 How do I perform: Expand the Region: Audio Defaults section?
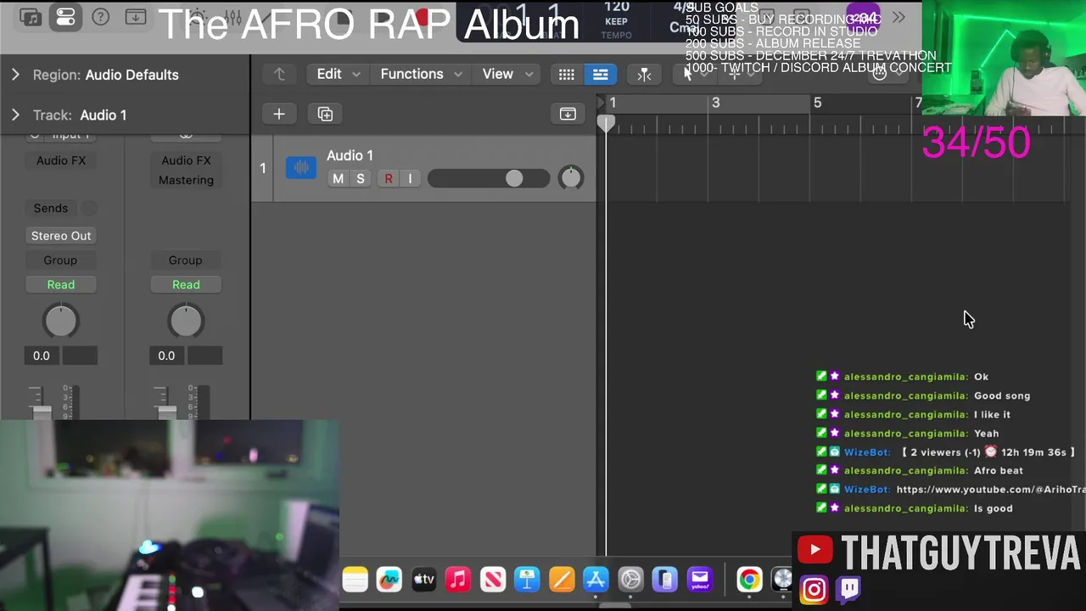(15, 75)
